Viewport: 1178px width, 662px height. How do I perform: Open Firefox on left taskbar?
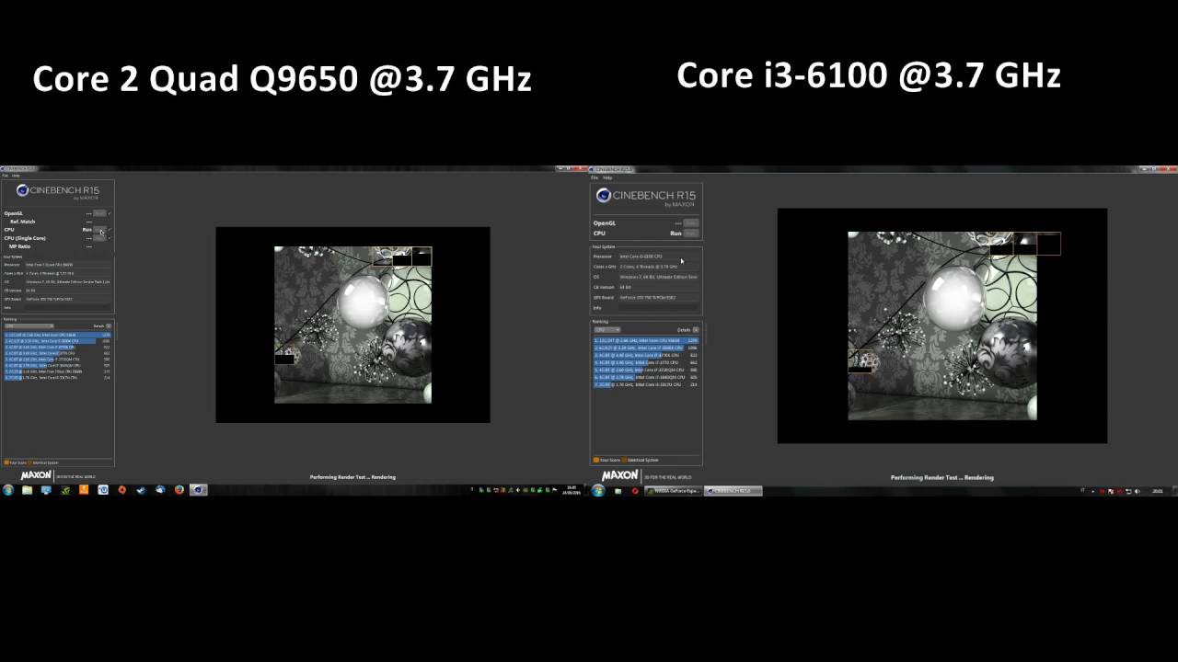[x=179, y=490]
